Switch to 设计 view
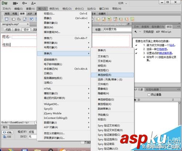182x151 pixels. pos(26,29)
